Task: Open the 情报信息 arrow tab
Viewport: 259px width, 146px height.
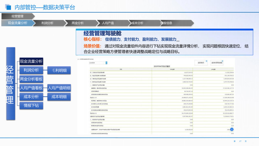Action: click(167, 23)
